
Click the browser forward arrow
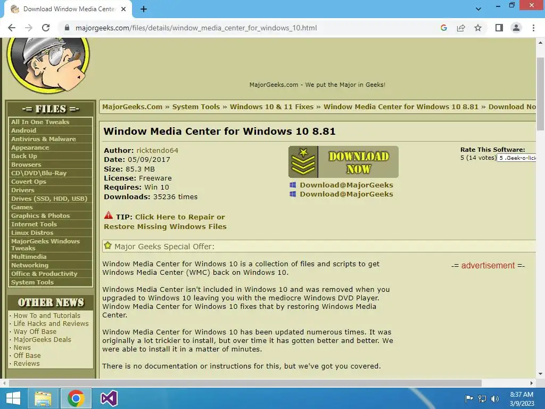coord(29,28)
